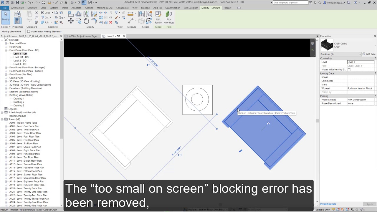Select the Rotate tool in Modify panel
The height and width of the screenshot is (212, 377).
pos(86,20)
